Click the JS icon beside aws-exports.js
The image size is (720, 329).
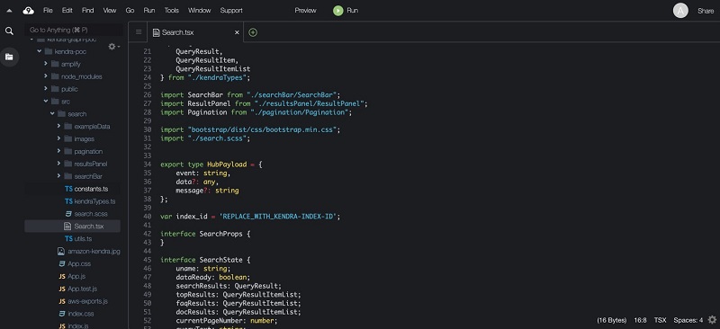62,301
